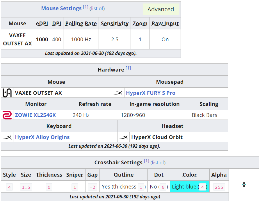Follow reference [1] next to Mouse Settings

pyautogui.click(x=86, y=7)
